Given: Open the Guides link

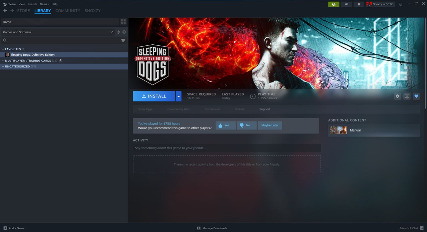Looking at the screenshot, I should (240, 109).
